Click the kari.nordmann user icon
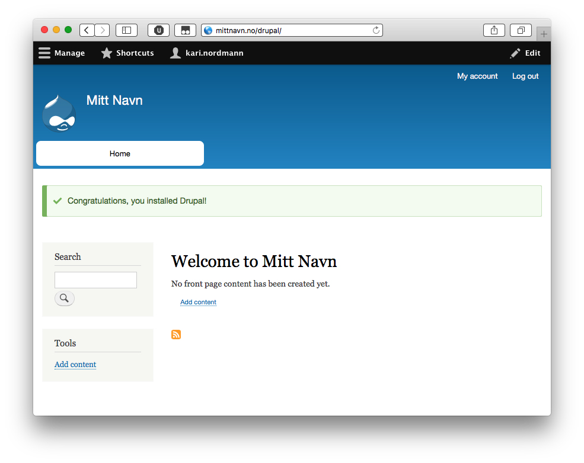The image size is (584, 463). pyautogui.click(x=175, y=53)
